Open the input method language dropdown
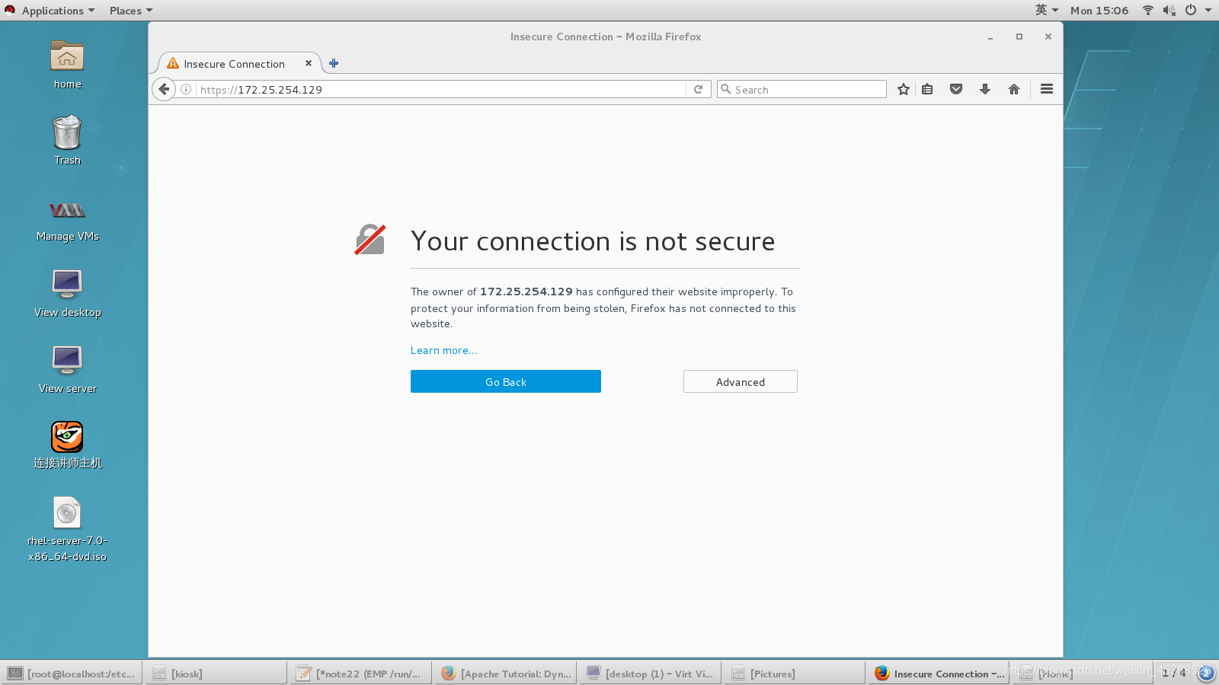This screenshot has height=685, width=1219. pos(1047,10)
